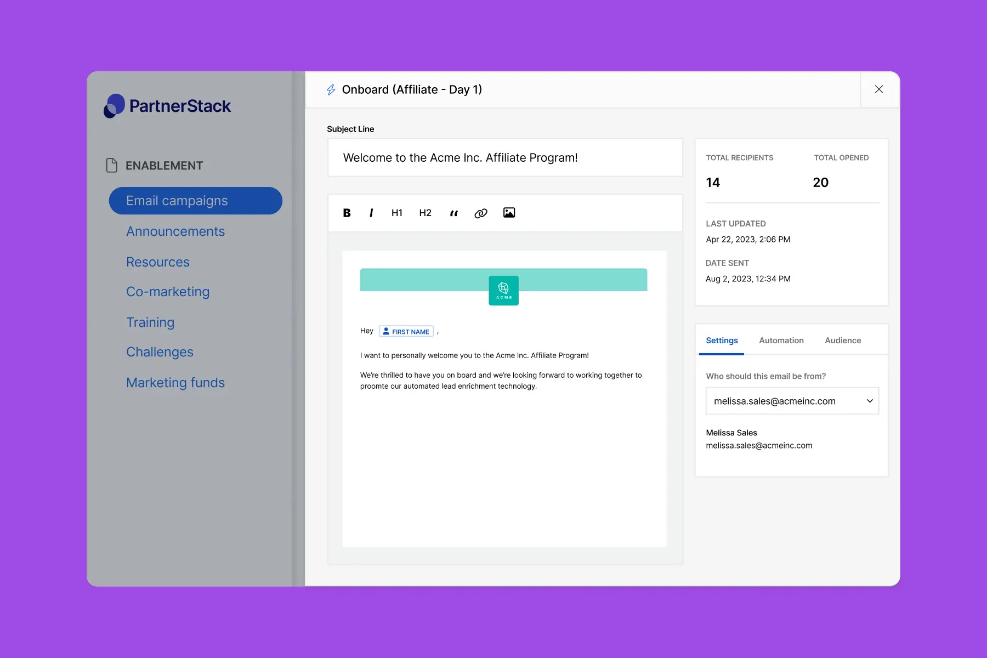The height and width of the screenshot is (658, 987).
Task: Click the Subject Line input field
Action: tap(505, 158)
